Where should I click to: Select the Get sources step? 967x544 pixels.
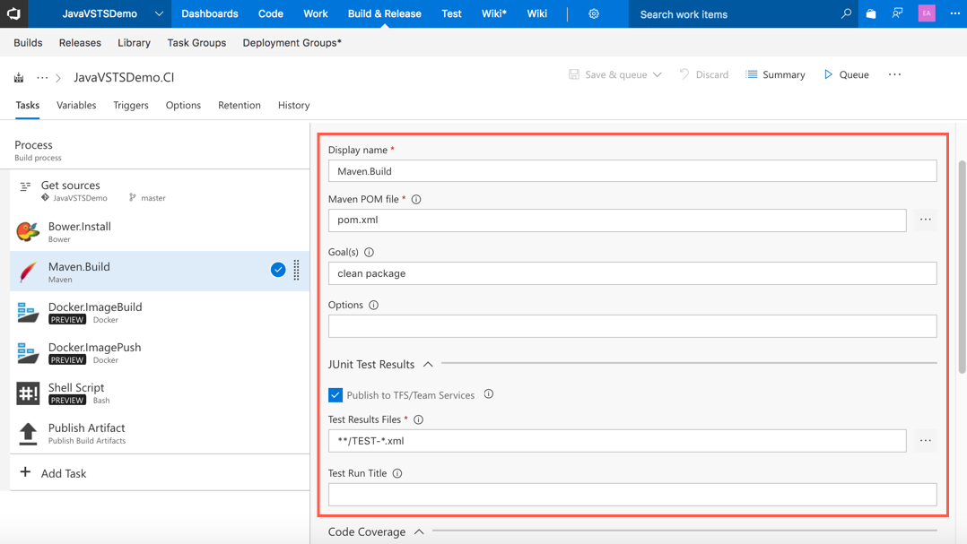pyautogui.click(x=160, y=190)
